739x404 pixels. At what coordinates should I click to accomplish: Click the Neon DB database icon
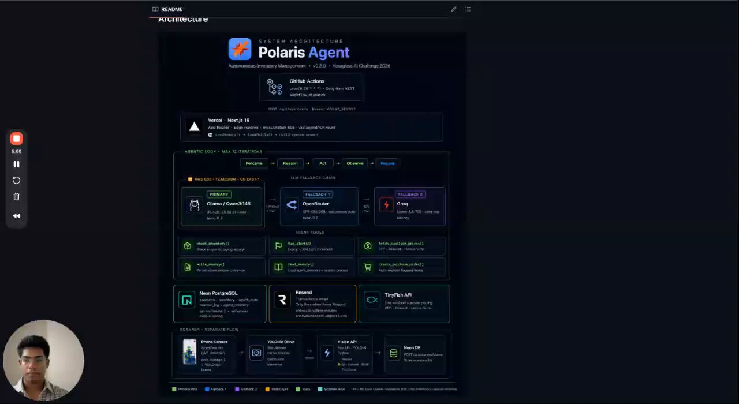tap(394, 353)
